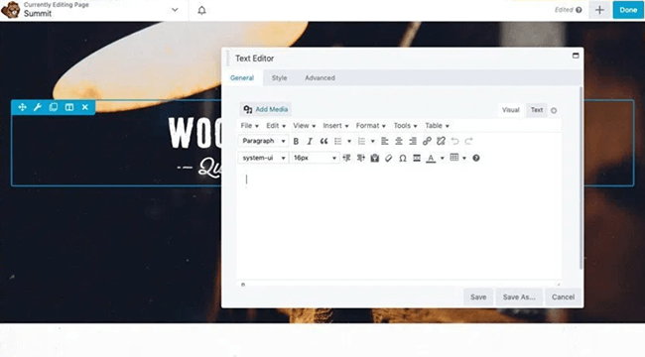Switch editor to Text mode

(537, 110)
